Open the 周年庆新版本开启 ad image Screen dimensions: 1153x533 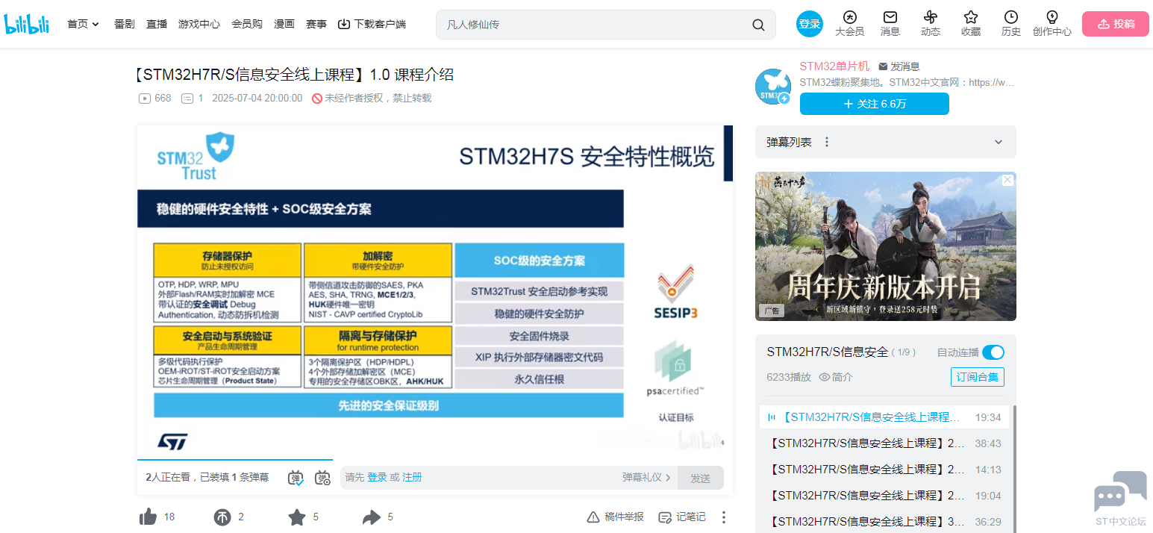pos(885,246)
